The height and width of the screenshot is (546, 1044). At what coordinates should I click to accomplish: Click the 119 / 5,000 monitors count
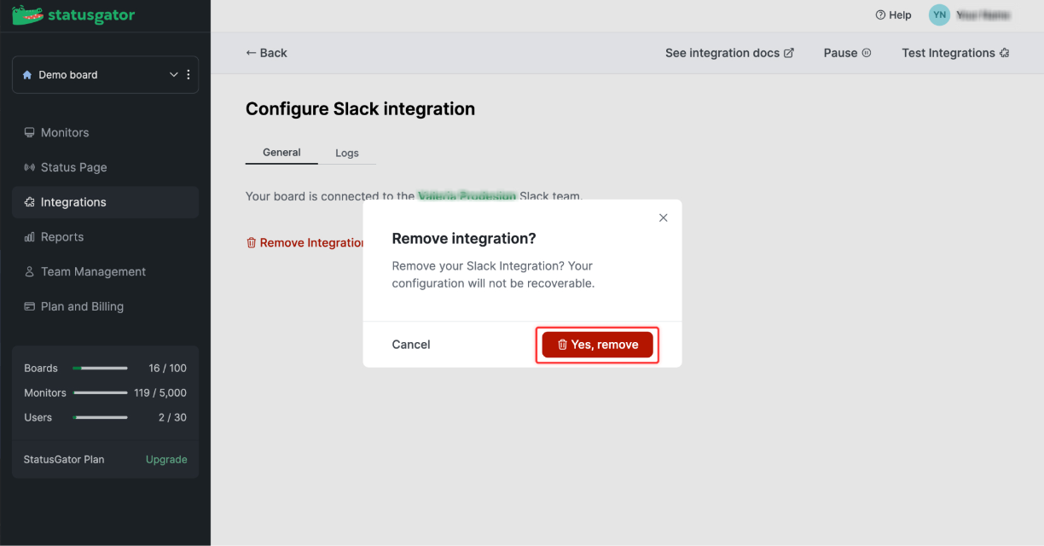point(159,393)
